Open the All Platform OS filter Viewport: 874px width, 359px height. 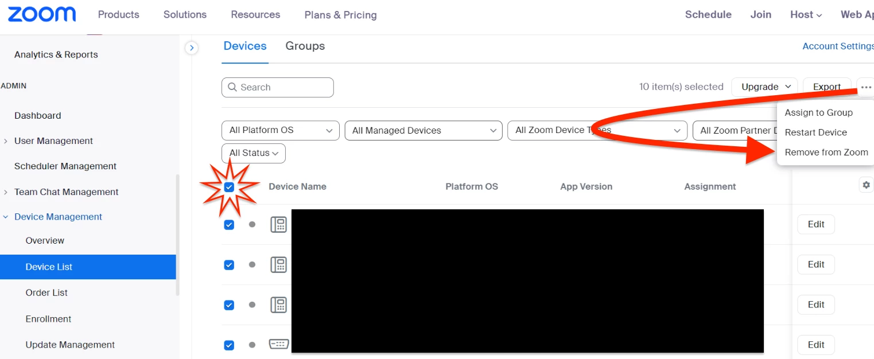click(x=281, y=130)
